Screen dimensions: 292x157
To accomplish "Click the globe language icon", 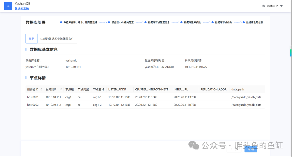I will point(264,6).
